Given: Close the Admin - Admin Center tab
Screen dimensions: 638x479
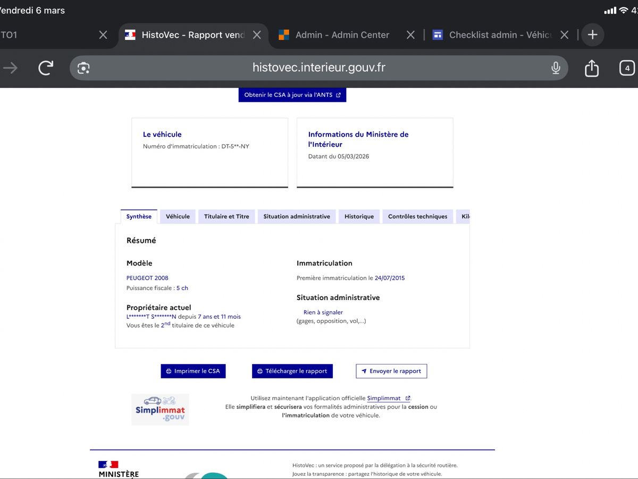Looking at the screenshot, I should click(x=410, y=35).
